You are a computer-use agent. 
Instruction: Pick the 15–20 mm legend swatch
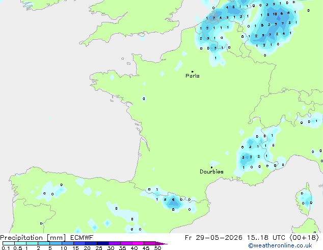pyautogui.click(x=79, y=243)
